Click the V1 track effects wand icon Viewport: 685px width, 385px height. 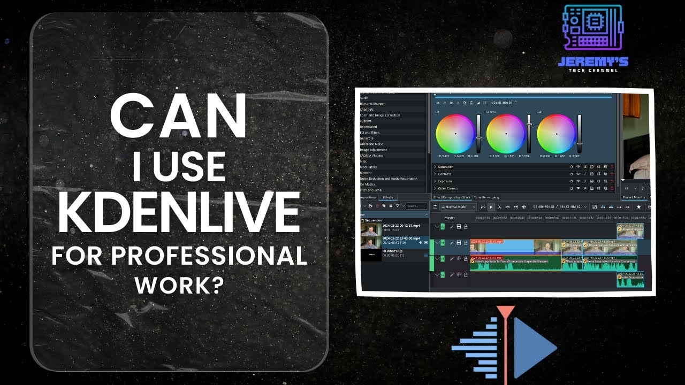[452, 243]
